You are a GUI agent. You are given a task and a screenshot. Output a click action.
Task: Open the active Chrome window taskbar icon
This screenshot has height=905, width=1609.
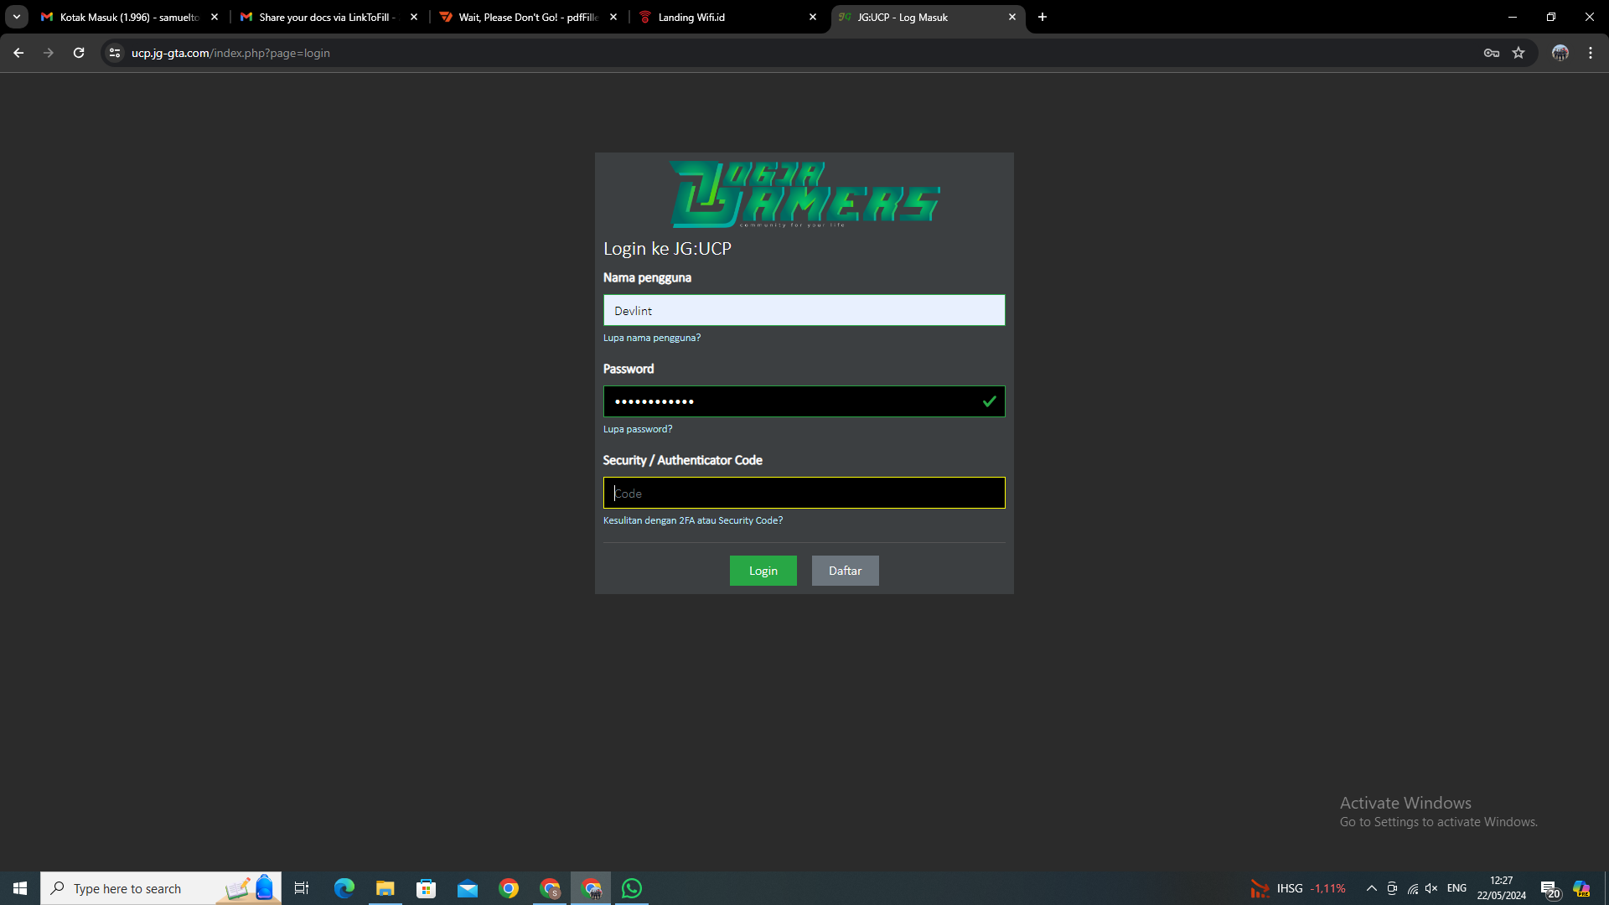click(591, 888)
